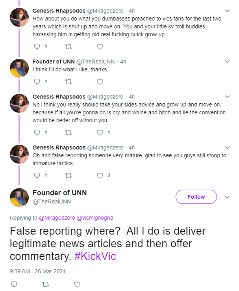Reply to the first Genesis Rhapsodos tweet
The width and height of the screenshot is (239, 291).
tap(37, 47)
